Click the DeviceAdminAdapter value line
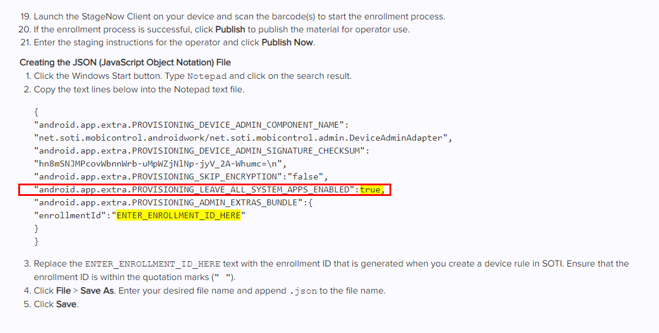Viewport: 659px width, 333px height. pyautogui.click(x=242, y=138)
